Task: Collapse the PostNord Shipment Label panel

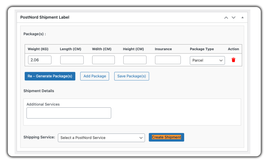Action: [242, 17]
